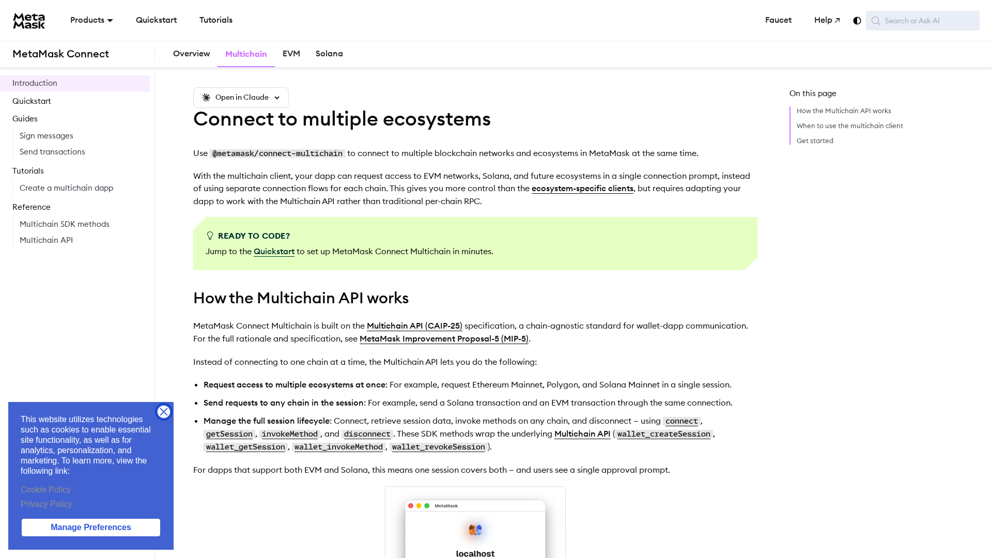The width and height of the screenshot is (992, 558).
Task: Open Create a multichain dapp tutorial
Action: [x=66, y=188]
